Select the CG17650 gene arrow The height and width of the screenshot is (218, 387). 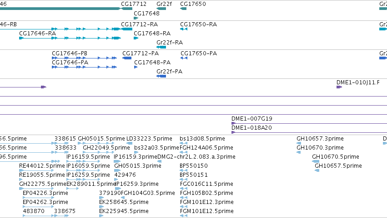pos(183,9)
